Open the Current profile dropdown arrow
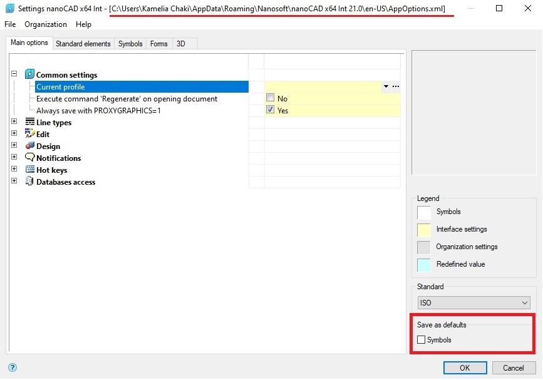This screenshot has height=380, width=543. [386, 87]
